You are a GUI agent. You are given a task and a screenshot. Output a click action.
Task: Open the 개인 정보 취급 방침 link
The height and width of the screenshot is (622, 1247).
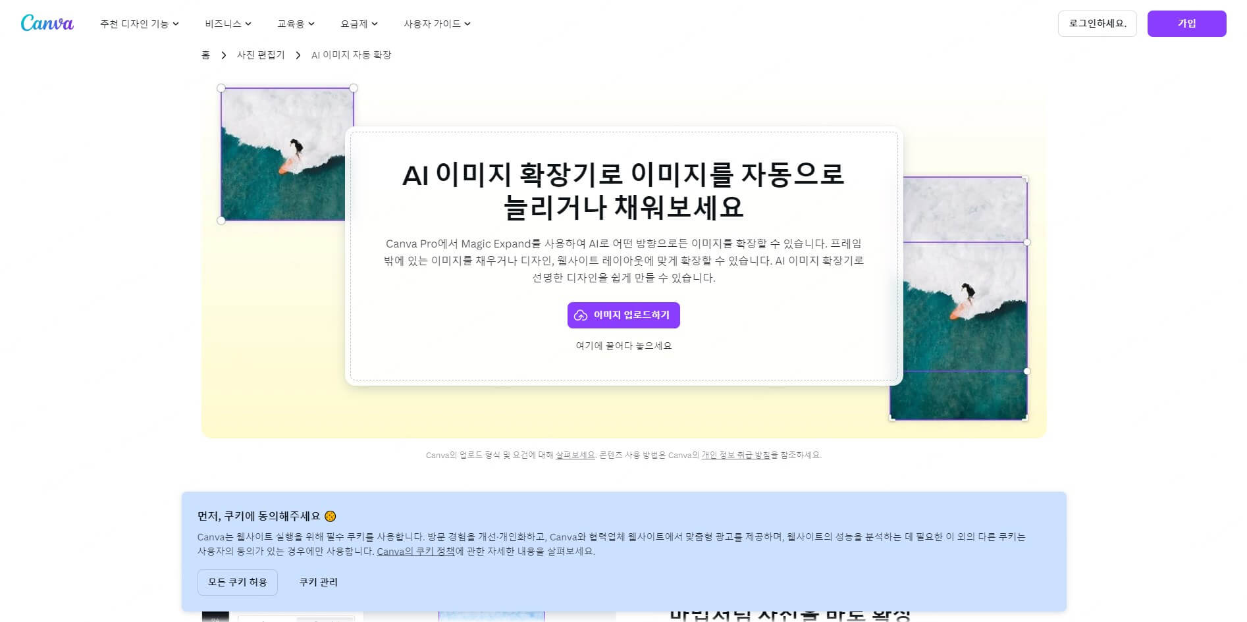coord(735,455)
